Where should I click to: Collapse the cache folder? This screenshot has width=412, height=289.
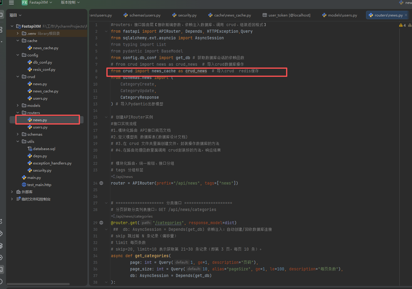pyautogui.click(x=18, y=41)
